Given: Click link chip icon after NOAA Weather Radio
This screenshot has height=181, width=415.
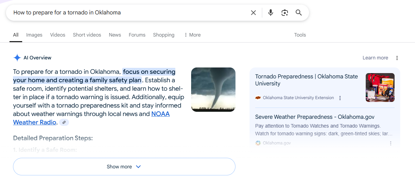Looking at the screenshot, I should (x=64, y=122).
